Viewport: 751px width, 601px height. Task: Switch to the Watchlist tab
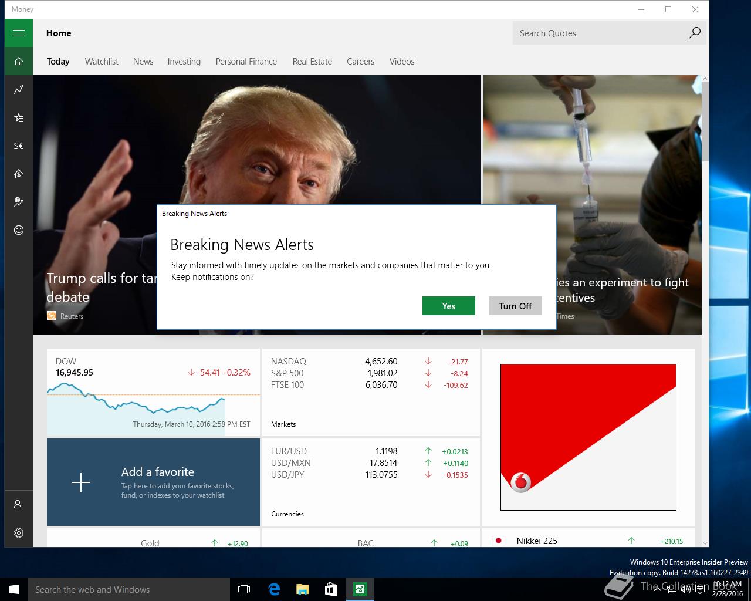102,61
